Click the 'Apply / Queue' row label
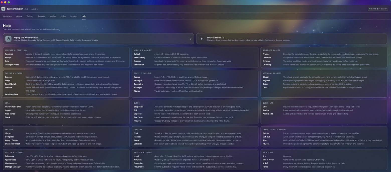391x172 pixels. (12, 140)
